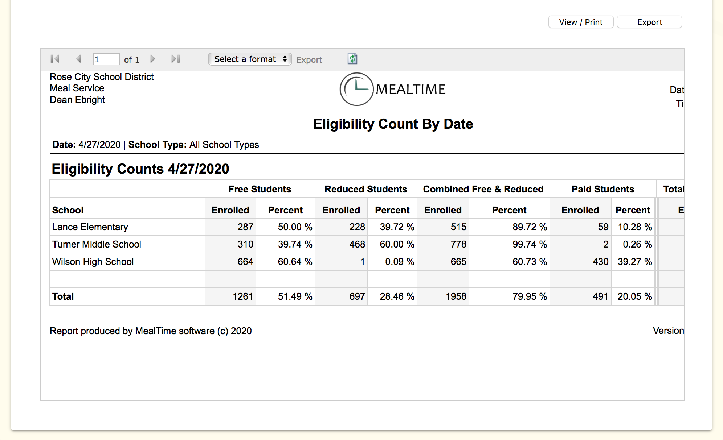Click the page number input field

tap(106, 59)
